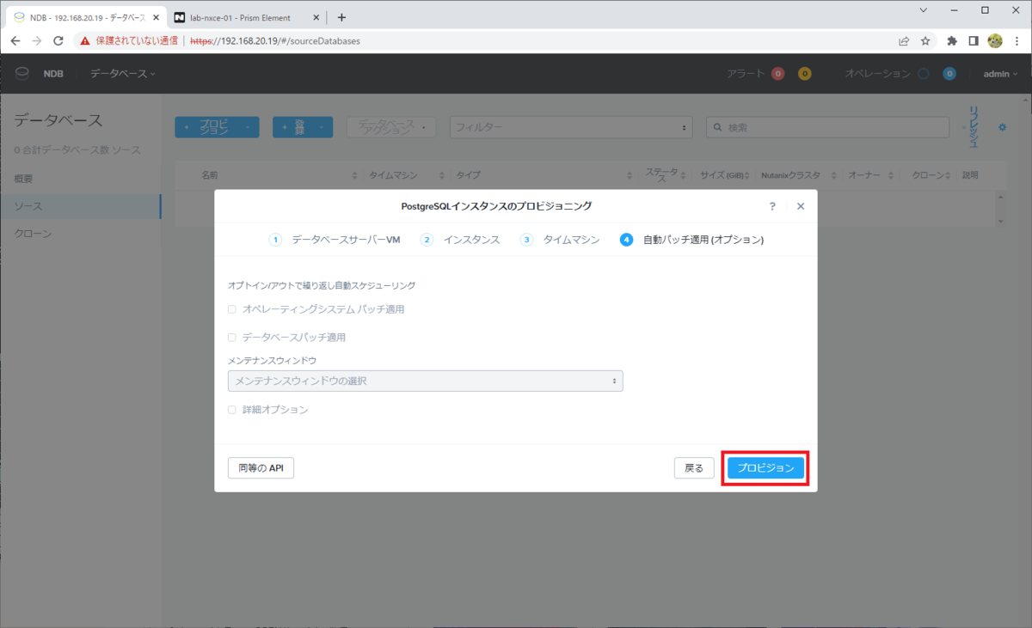Click the blue プロビジョン toolbar button

pos(217,127)
